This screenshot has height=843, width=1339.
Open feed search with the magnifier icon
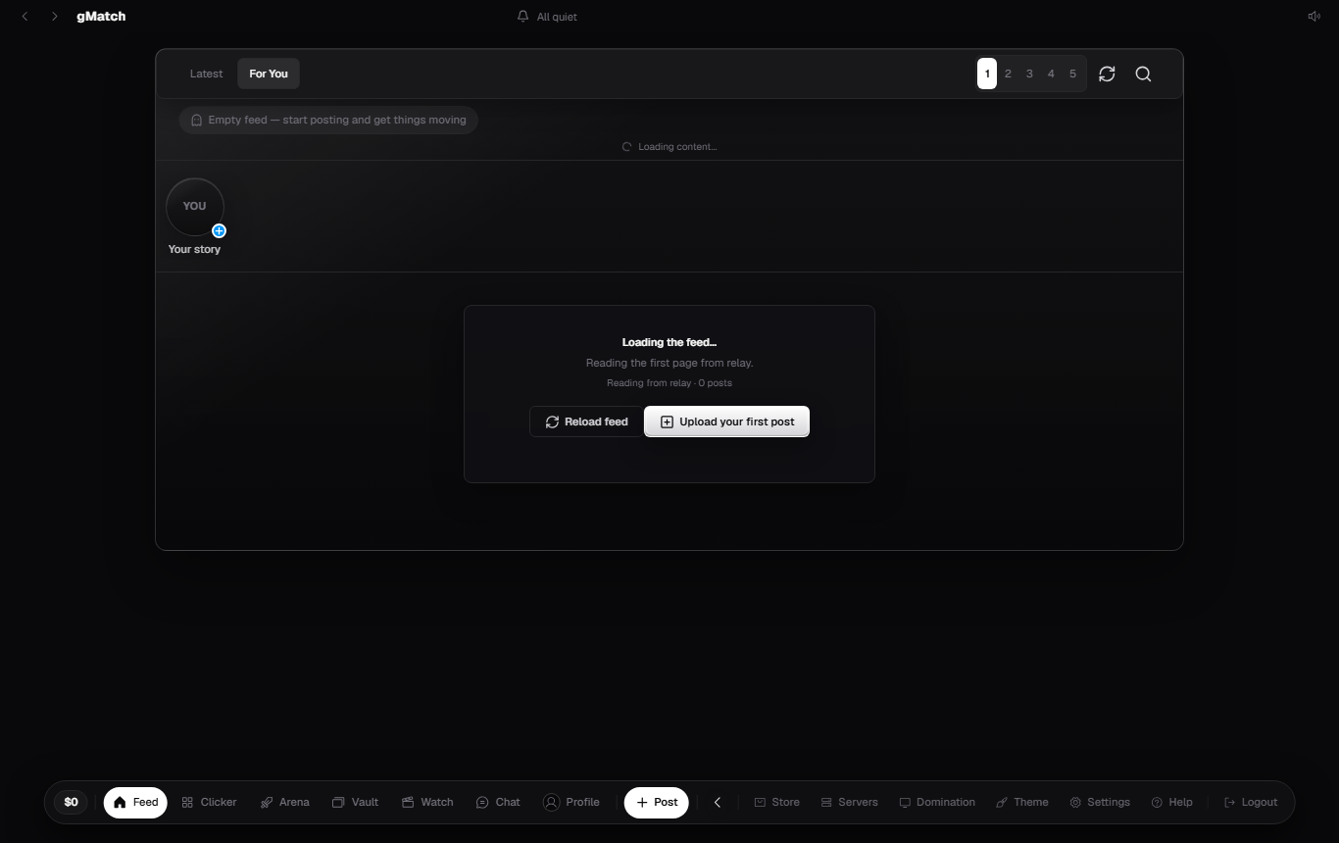[1143, 74]
